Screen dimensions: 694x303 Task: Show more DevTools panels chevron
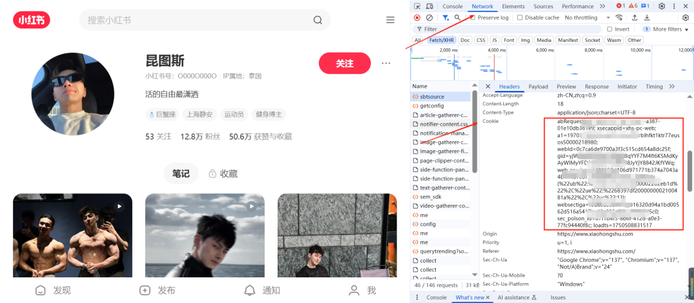[x=602, y=6]
